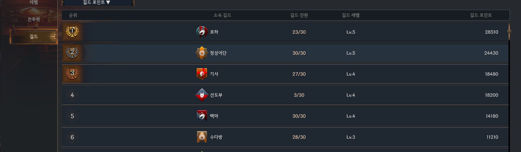Click the 로하 guild name
This screenshot has height=152, width=521.
214,32
